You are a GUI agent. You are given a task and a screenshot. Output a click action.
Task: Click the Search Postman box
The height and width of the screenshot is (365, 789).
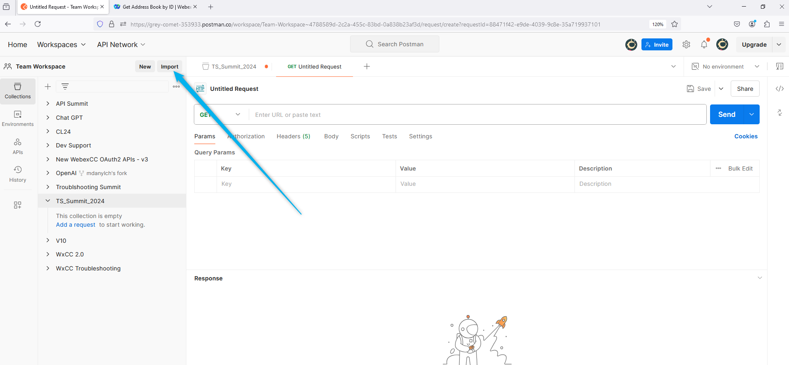point(395,44)
